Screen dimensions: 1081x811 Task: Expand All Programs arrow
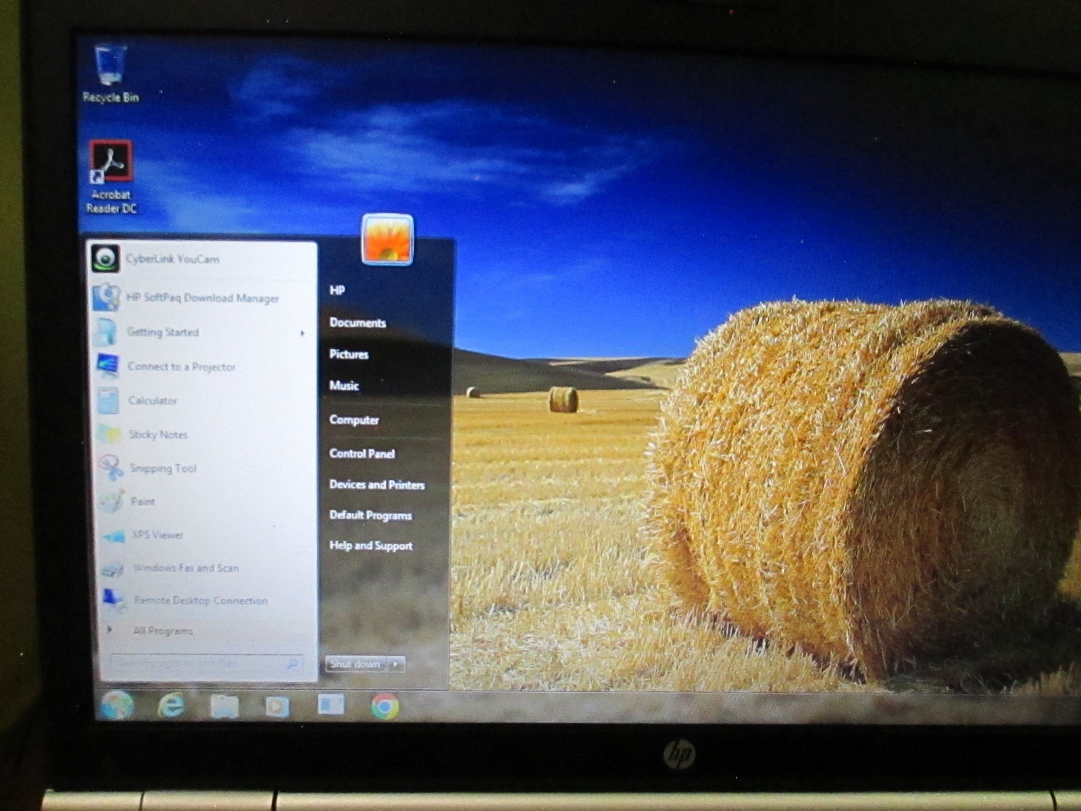[109, 630]
